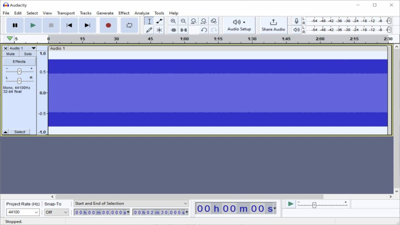Open the Audio 1 track dropdown menu
The image size is (400, 225).
[x=22, y=48]
